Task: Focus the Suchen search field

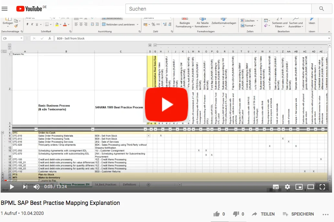Action: point(218,9)
